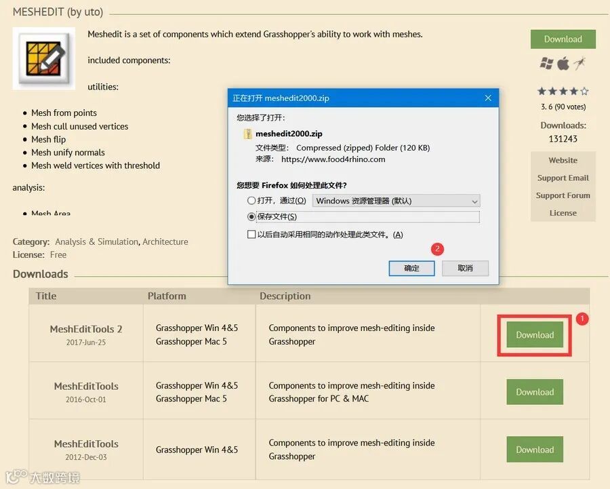The width and height of the screenshot is (610, 489).
Task: Click the Mesh cull unused vertices item
Action: (80, 127)
